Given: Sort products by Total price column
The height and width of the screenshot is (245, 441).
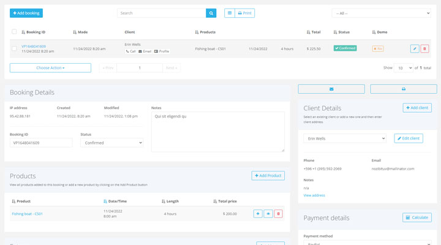Looking at the screenshot, I should point(225,201).
